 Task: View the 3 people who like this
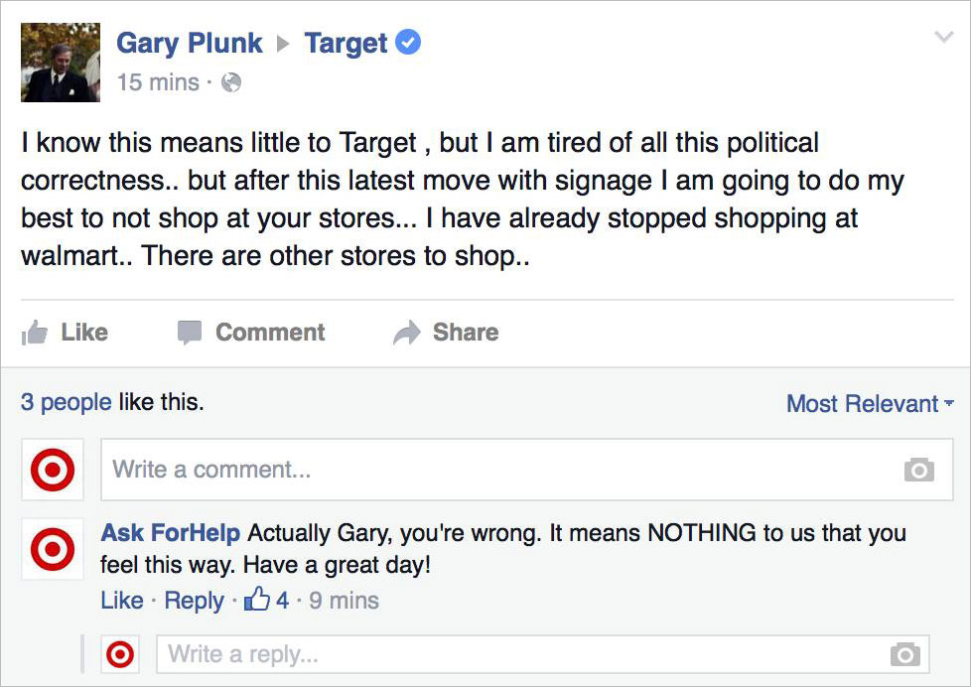[67, 402]
